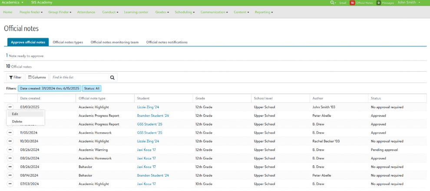Click SIS Academy in the top bar
This screenshot has width=430, height=191.
(42, 3)
